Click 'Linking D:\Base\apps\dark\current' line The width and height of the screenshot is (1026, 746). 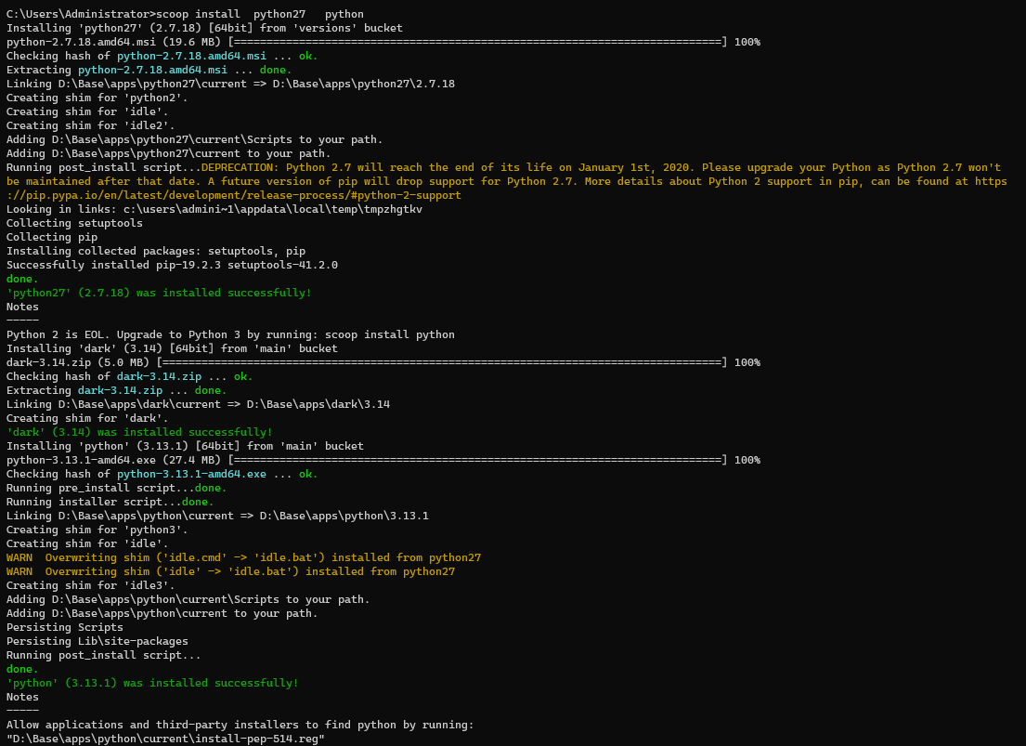[199, 405]
